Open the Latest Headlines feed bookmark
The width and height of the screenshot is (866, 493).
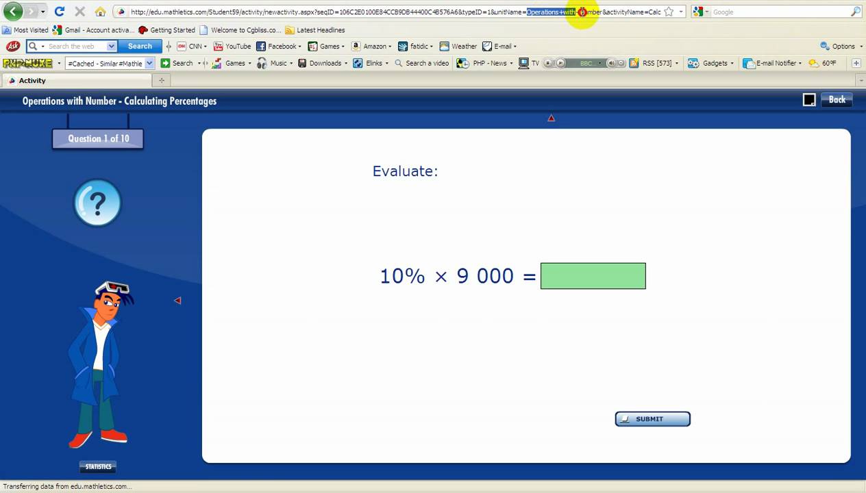point(314,30)
